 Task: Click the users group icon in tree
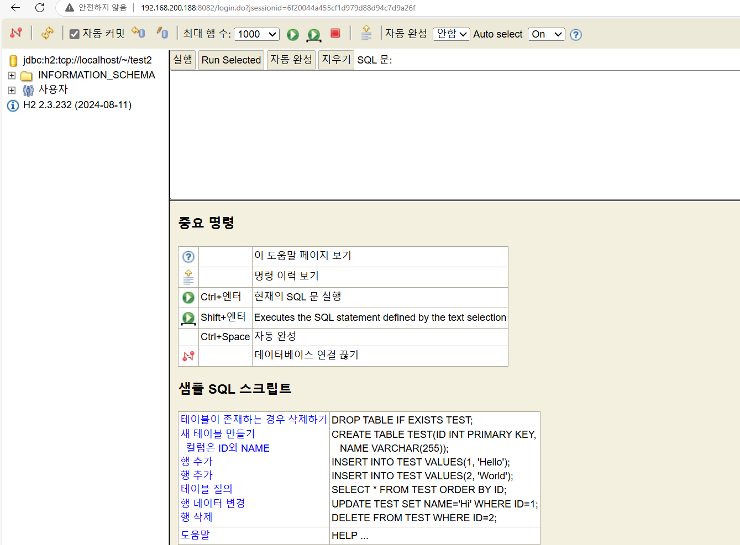coord(28,90)
